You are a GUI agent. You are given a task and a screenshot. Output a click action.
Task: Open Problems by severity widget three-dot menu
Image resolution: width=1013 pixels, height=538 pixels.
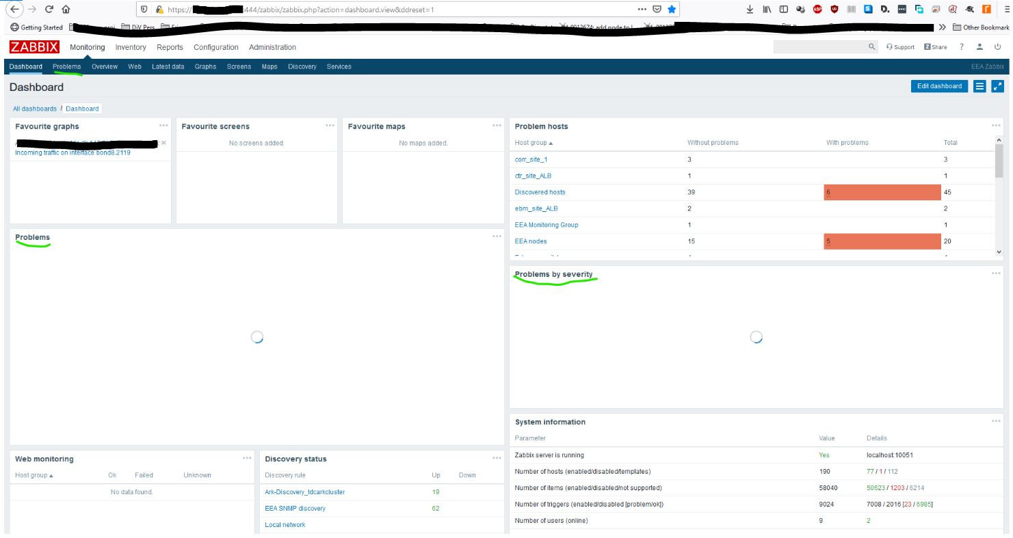[x=996, y=273]
